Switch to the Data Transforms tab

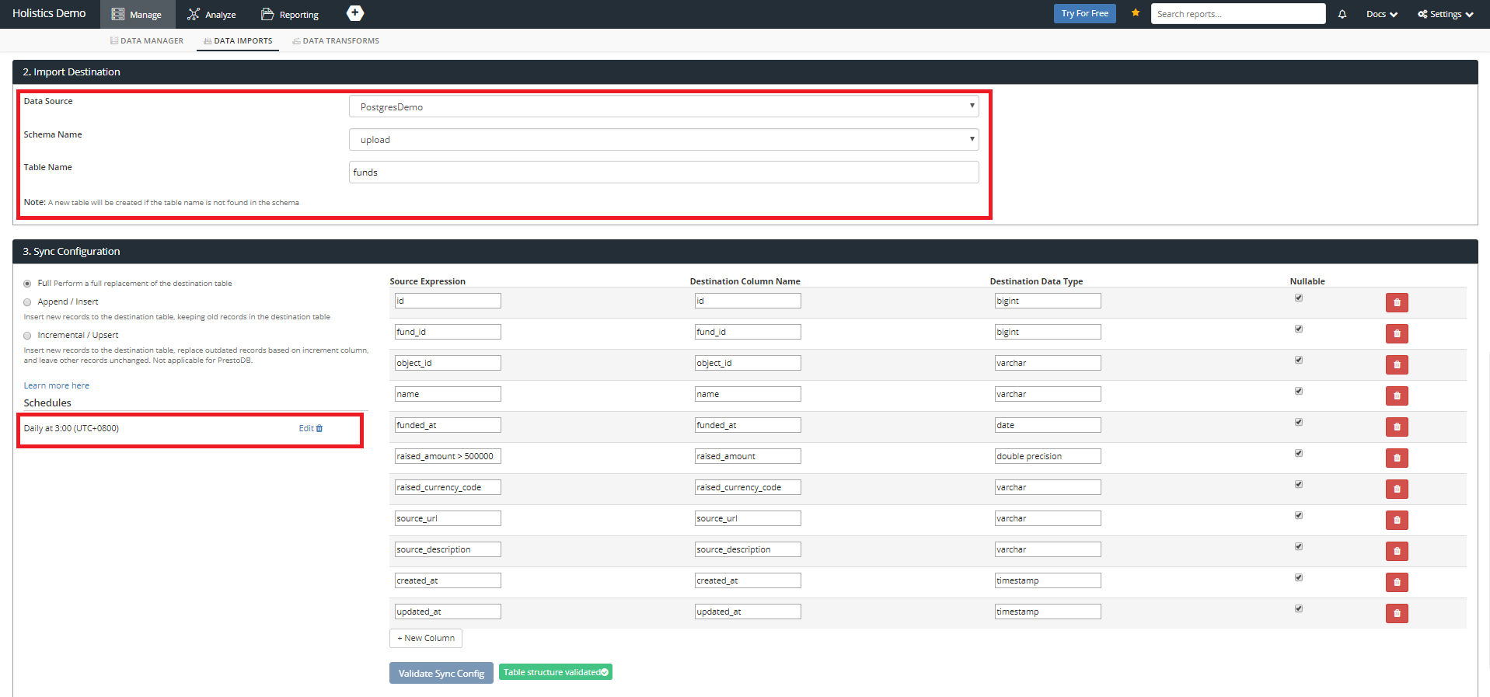pyautogui.click(x=336, y=41)
